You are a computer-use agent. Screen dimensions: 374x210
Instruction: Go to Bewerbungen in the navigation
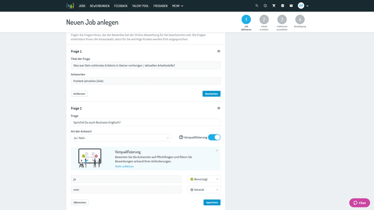click(100, 6)
